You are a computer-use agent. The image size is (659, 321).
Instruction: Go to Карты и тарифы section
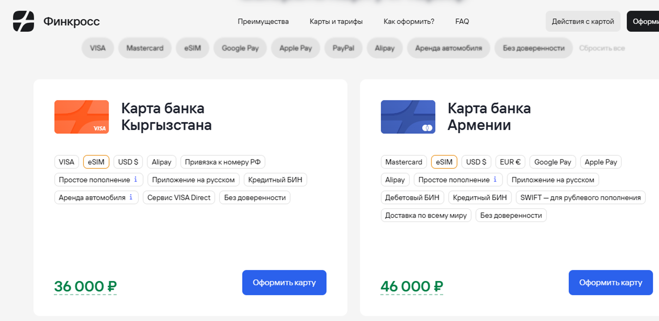[336, 21]
